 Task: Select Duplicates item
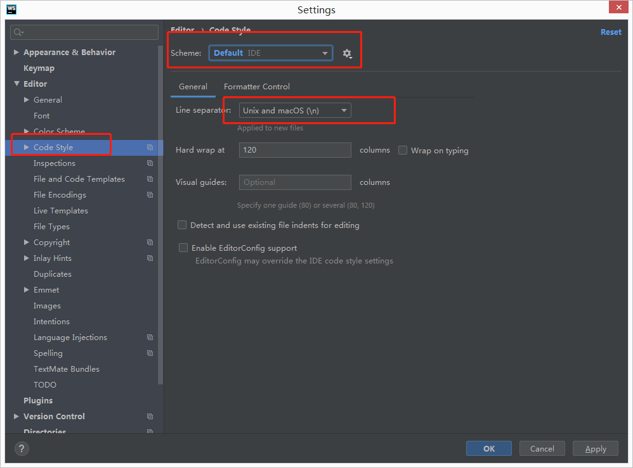click(x=53, y=274)
